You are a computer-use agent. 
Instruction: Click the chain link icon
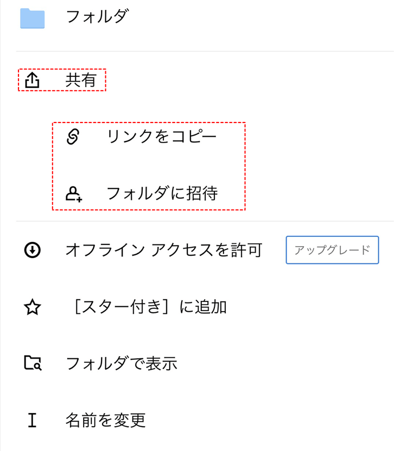[x=73, y=137]
